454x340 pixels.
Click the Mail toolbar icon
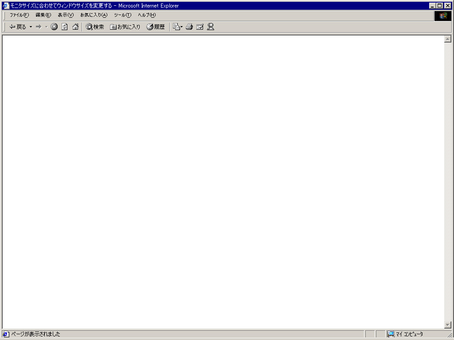click(176, 27)
